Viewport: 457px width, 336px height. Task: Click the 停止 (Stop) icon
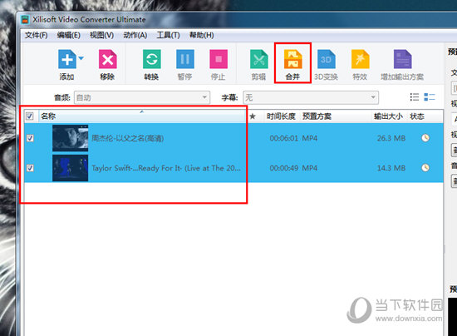[219, 59]
